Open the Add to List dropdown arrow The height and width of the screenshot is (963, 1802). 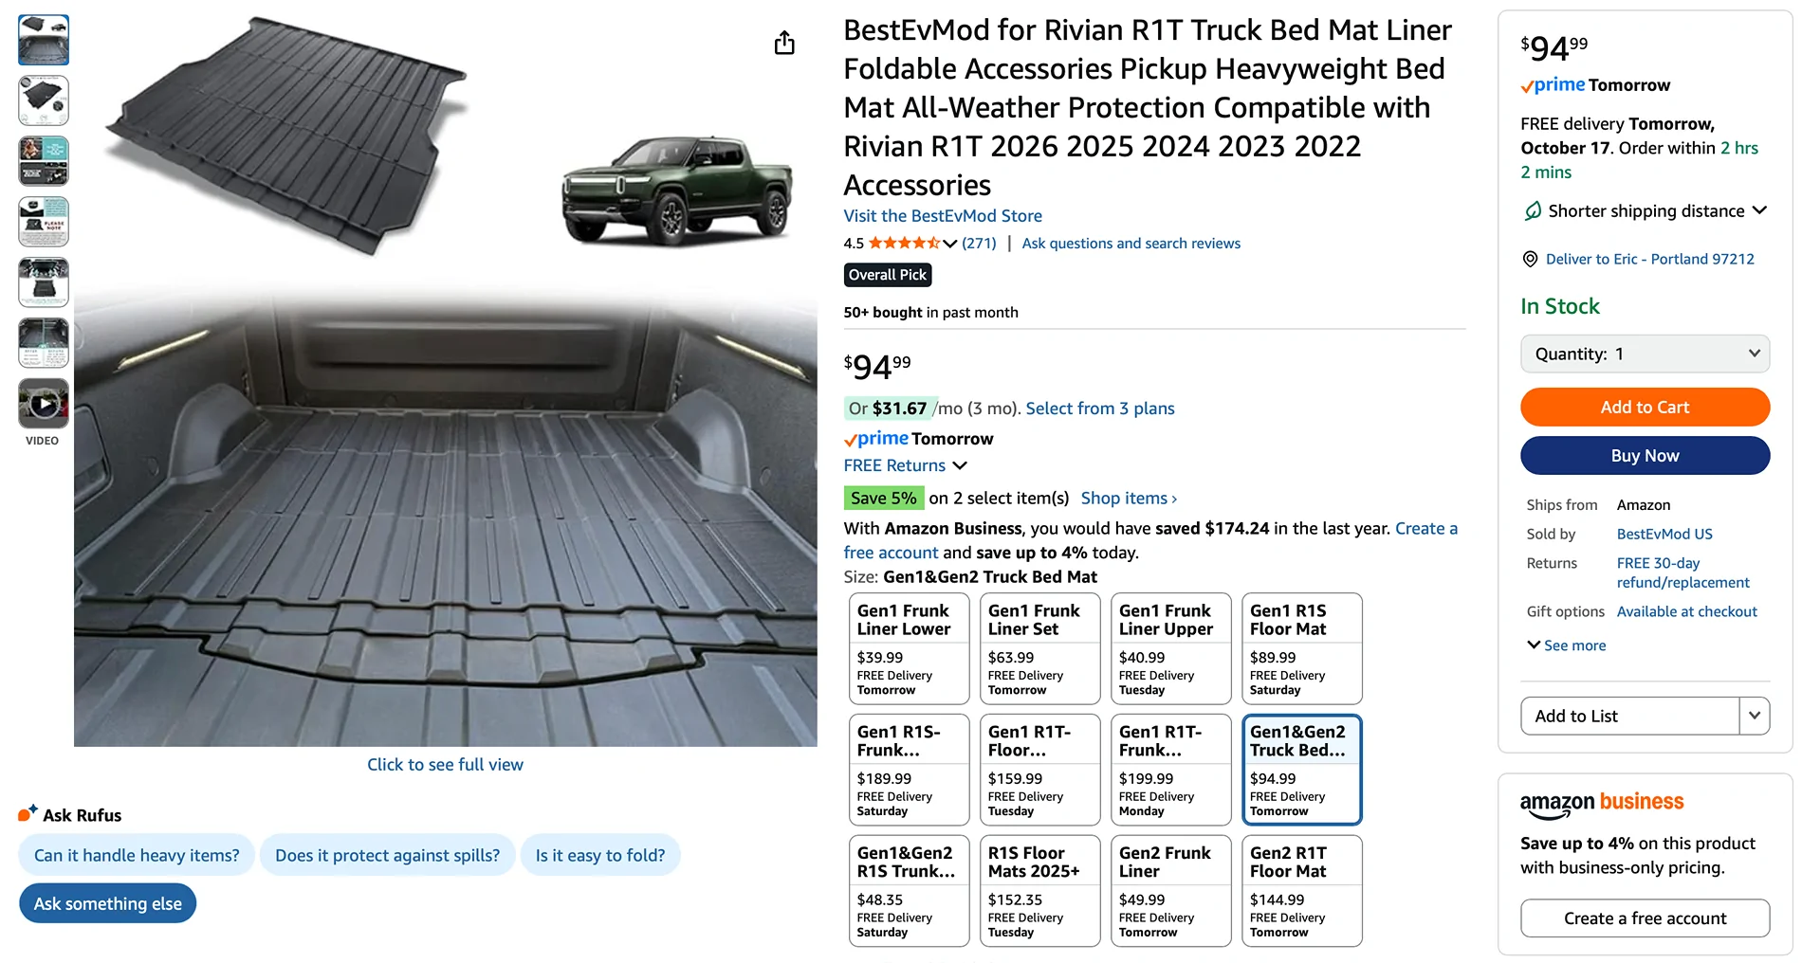point(1756,716)
